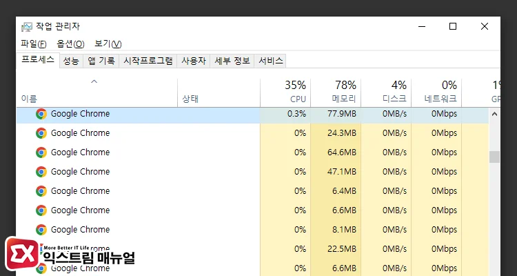Click the 77.9MB memory value
The image size is (517, 276).
tap(342, 114)
